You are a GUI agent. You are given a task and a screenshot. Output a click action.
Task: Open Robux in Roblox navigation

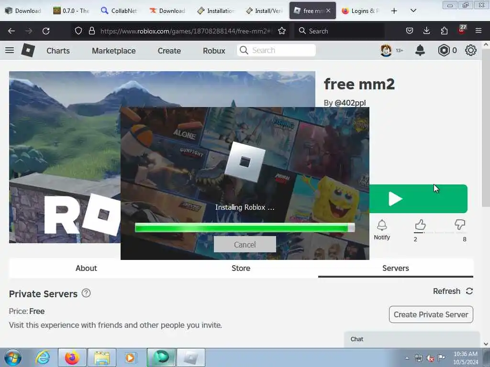click(x=214, y=51)
